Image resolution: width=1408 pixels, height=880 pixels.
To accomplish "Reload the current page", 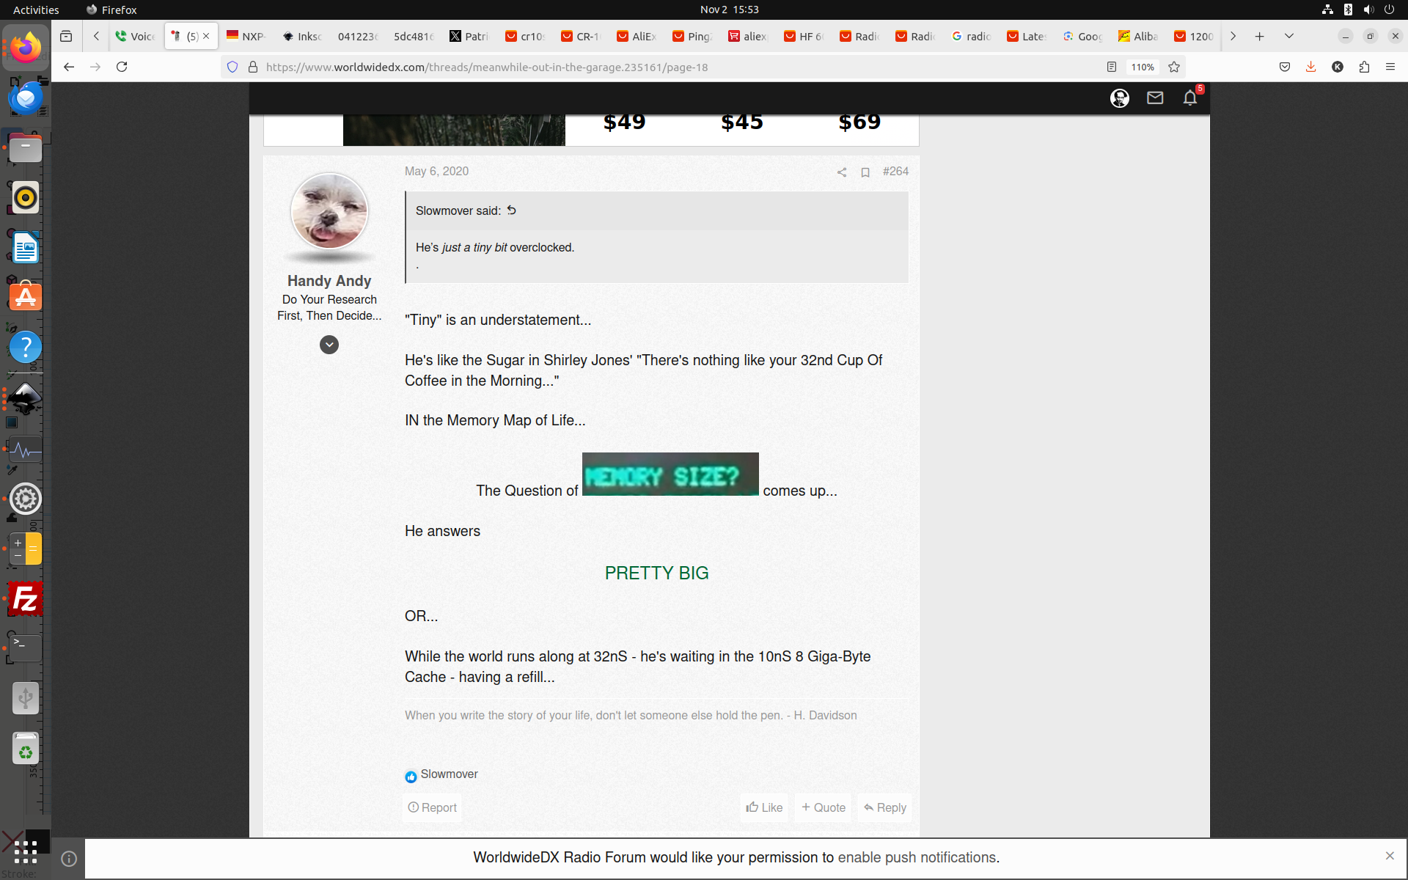I will click(x=122, y=67).
